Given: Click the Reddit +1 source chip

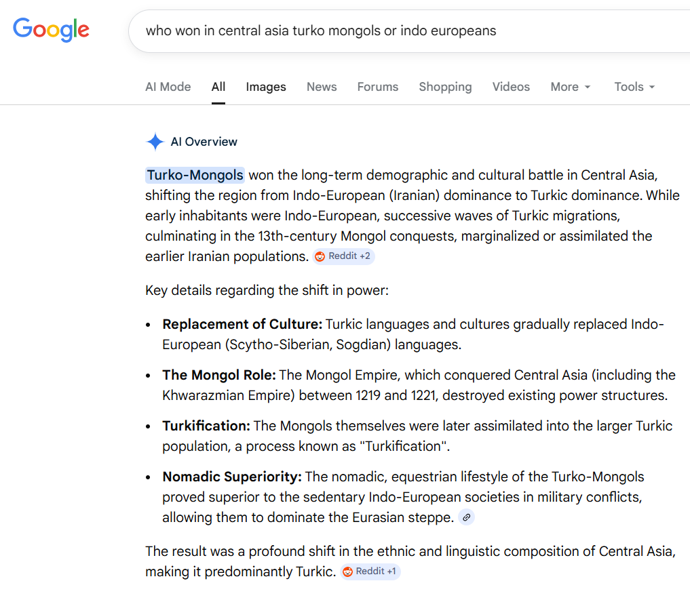Looking at the screenshot, I should (x=370, y=572).
